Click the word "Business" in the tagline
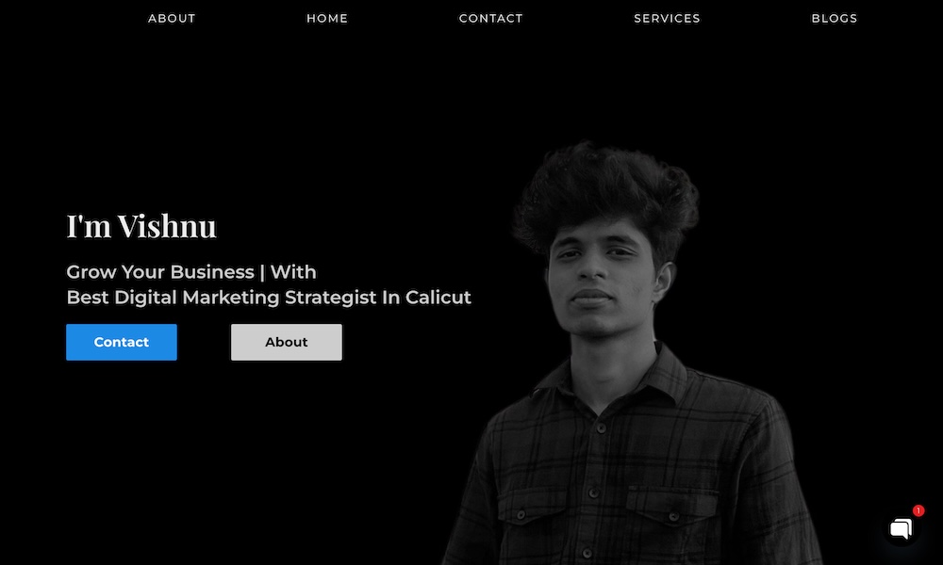Image resolution: width=943 pixels, height=565 pixels. click(x=212, y=272)
